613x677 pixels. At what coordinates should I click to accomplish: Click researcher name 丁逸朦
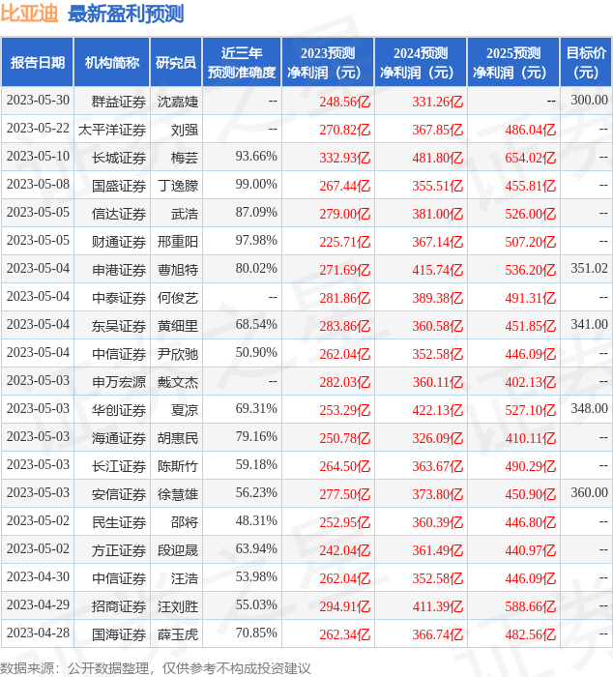coord(178,186)
